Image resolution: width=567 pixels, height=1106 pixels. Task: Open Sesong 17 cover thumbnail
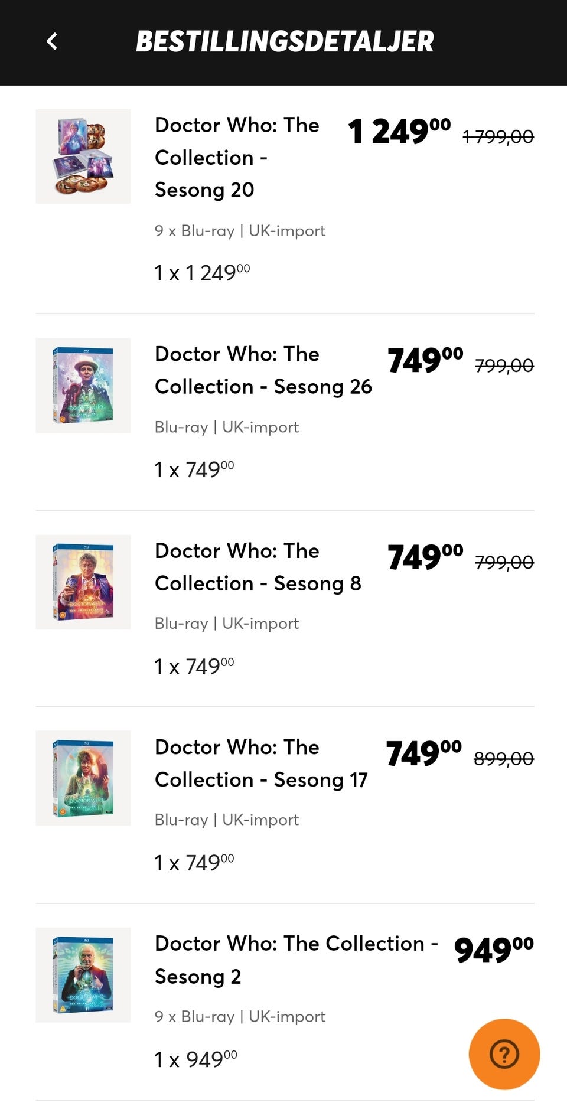[83, 778]
